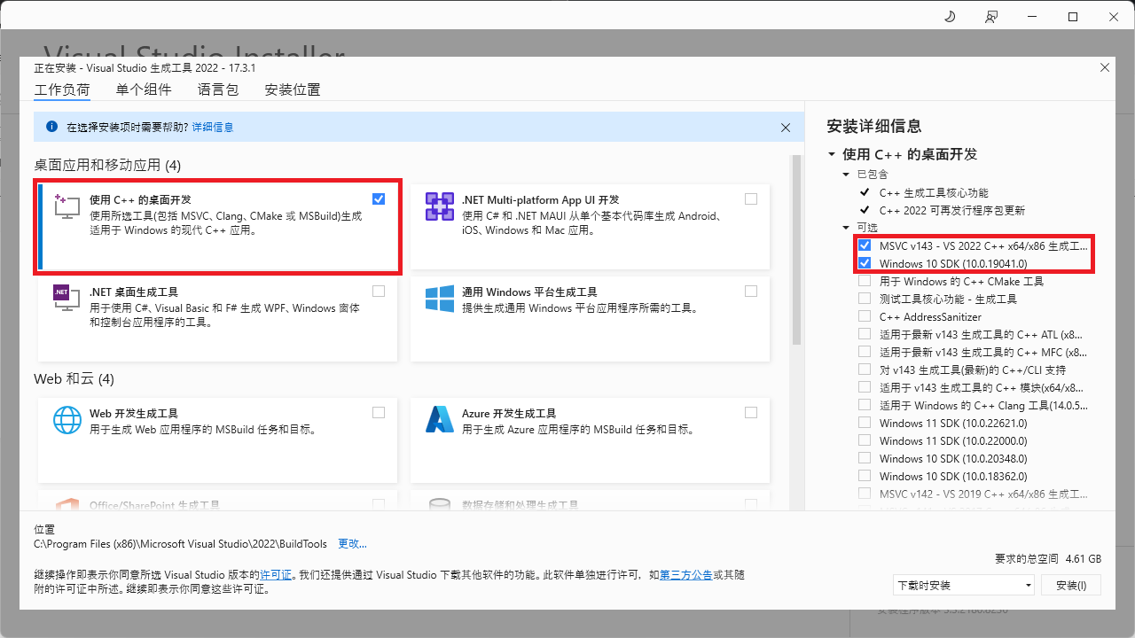This screenshot has width=1135, height=638.
Task: Select the .NET Multi-platform App UI icon
Action: point(439,205)
